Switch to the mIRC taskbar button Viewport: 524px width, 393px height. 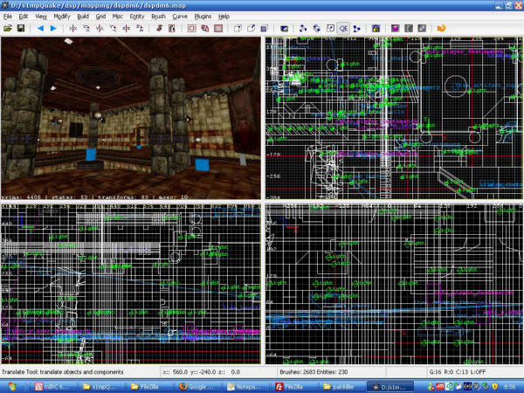53,387
